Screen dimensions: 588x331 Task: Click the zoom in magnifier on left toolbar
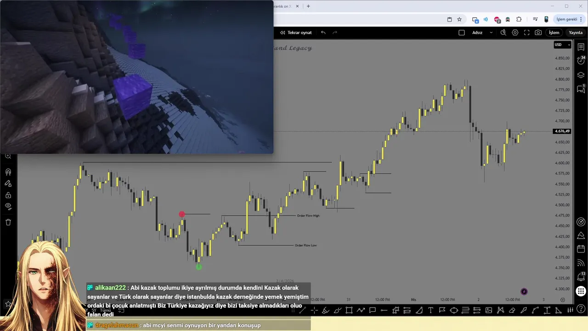8,156
